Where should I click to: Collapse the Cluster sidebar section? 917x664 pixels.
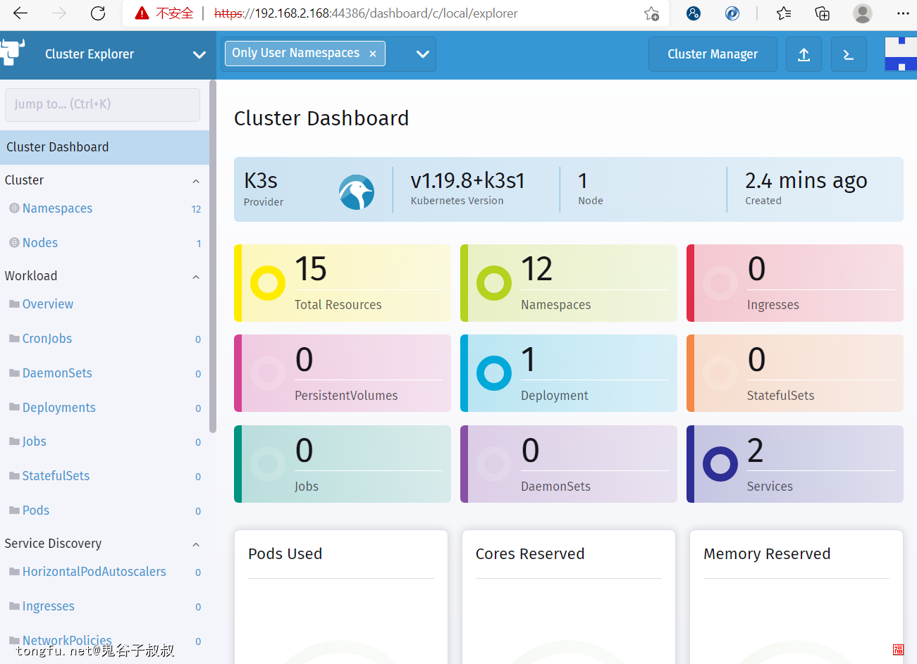(x=196, y=181)
